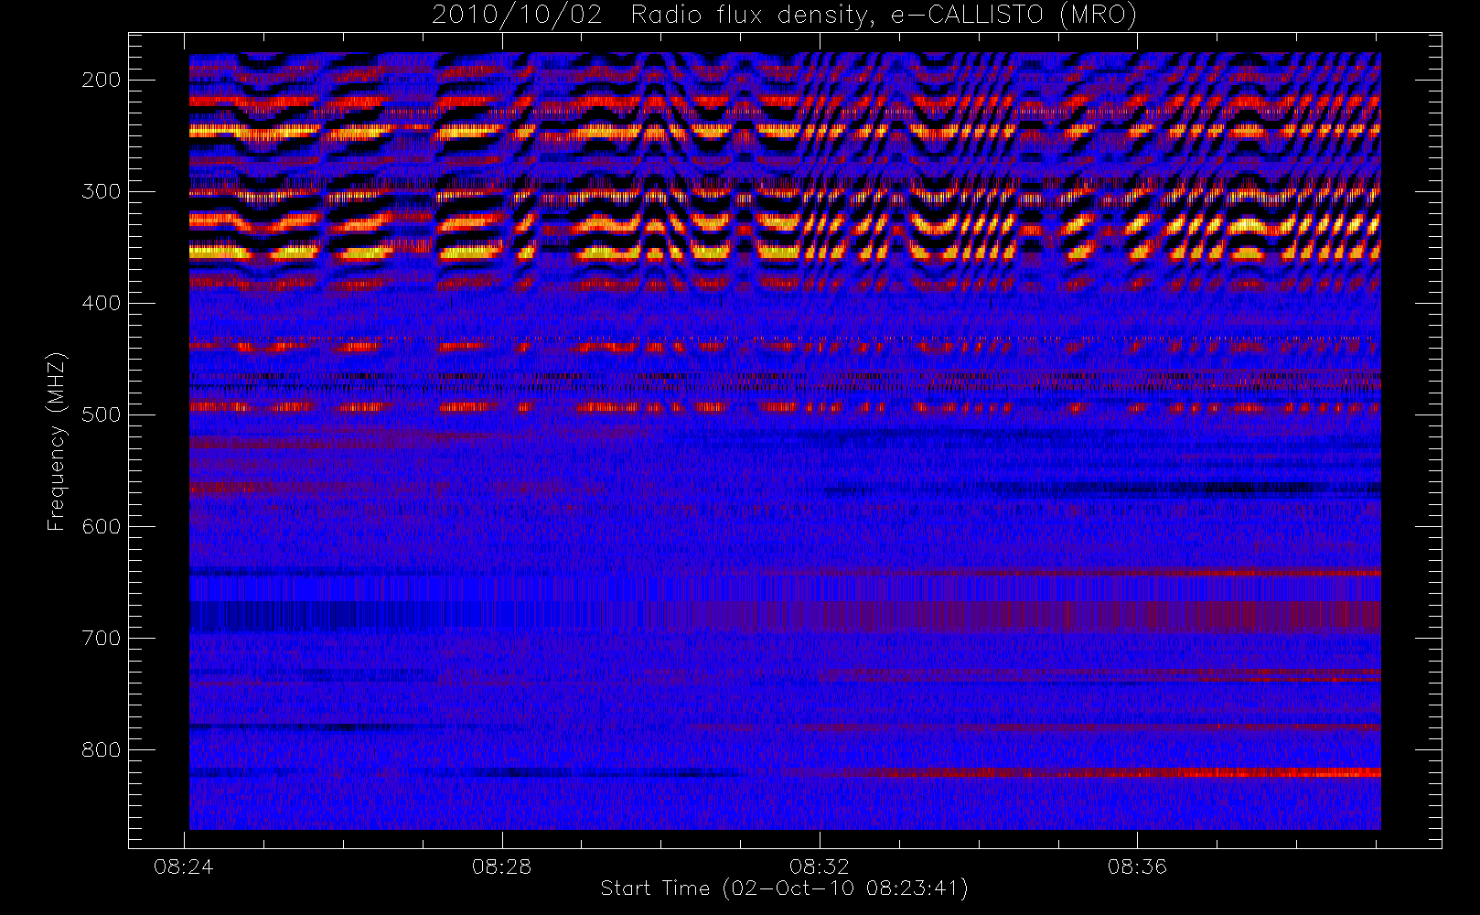This screenshot has height=915, width=1480.
Task: Click the 700 frequency tick label
Action: (x=101, y=638)
